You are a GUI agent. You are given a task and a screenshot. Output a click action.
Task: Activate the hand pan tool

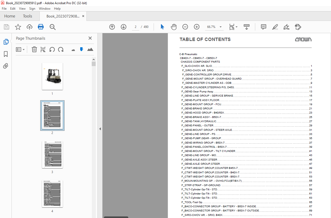click(174, 27)
